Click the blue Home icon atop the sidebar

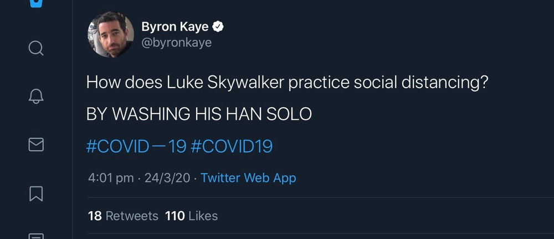tap(36, 4)
